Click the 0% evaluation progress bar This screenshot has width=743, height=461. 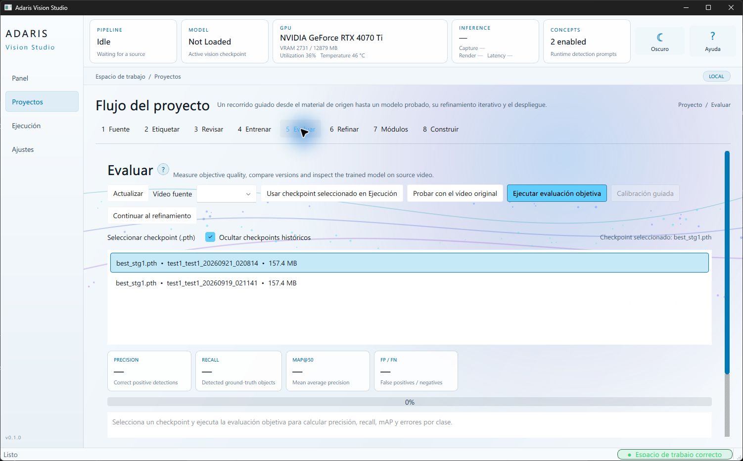[410, 402]
